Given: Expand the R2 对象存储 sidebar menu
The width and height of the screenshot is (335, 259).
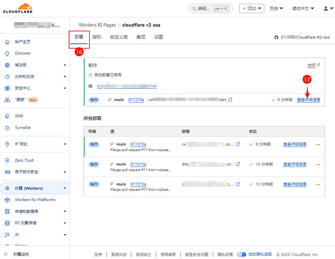Looking at the screenshot, I should (65, 223).
